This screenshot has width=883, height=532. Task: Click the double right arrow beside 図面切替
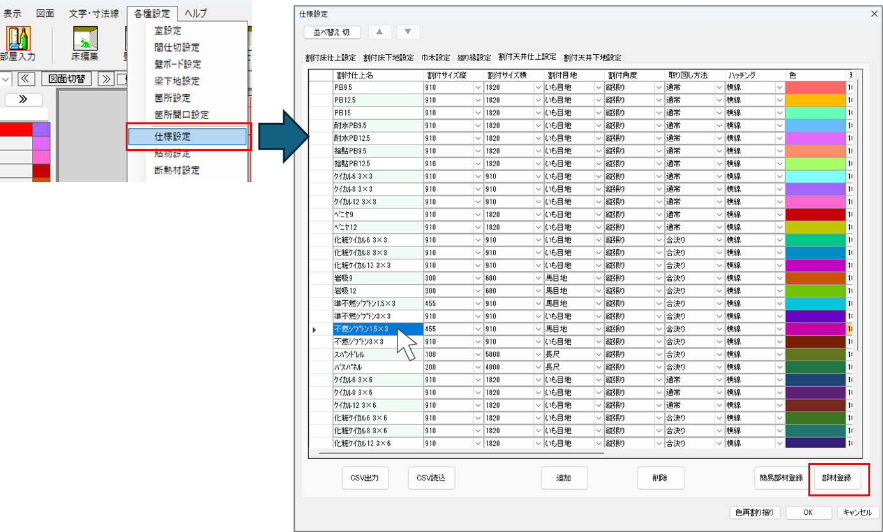(104, 79)
